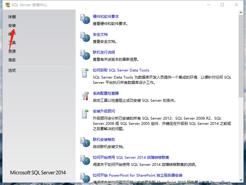Switch to the 选项 page
The height and width of the screenshot is (185, 246).
[x=12, y=70]
